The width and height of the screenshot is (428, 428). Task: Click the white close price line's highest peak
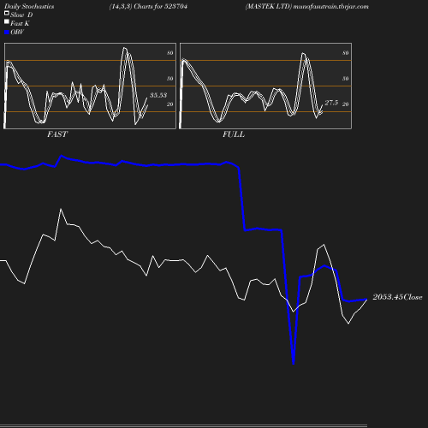click(61, 210)
